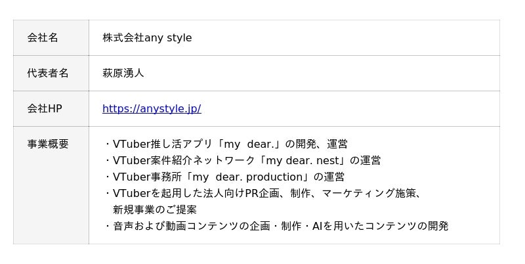Click the AIを用いたコンテンツの開発 text
Screen dimensions: 525x264
point(381,226)
